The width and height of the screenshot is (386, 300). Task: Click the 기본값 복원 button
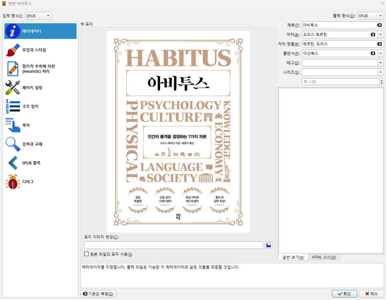tap(99, 294)
